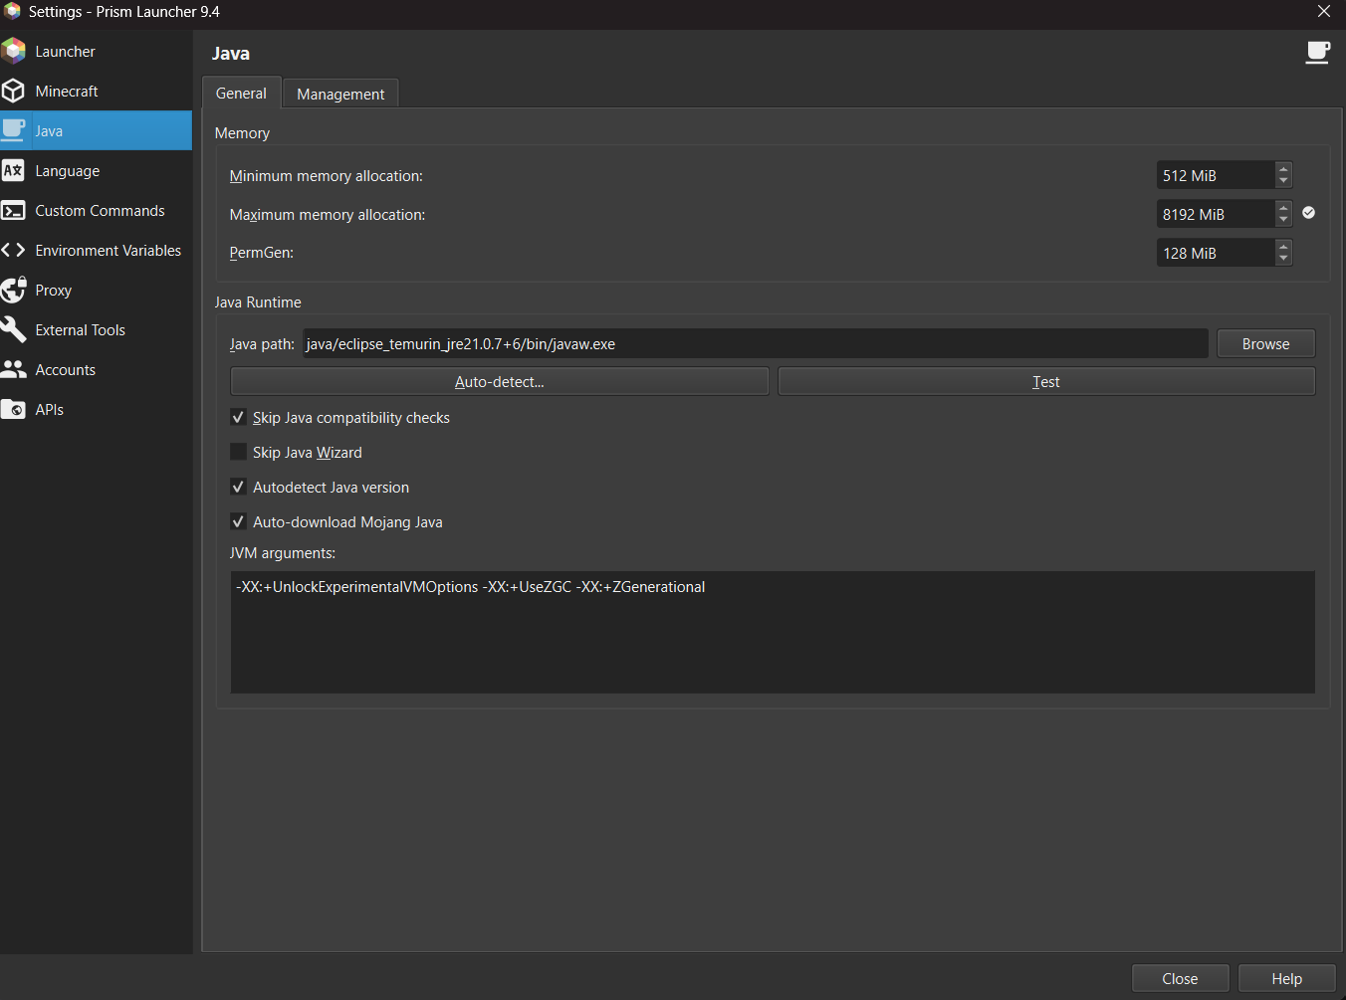Open Help for the settings dialog
Viewport: 1346px width, 1000px height.
click(x=1287, y=978)
